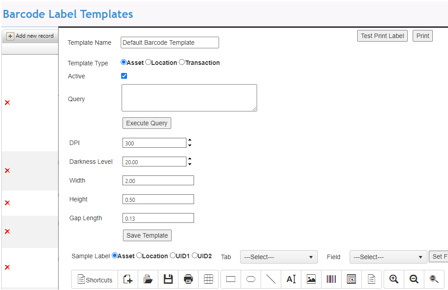The image size is (448, 290).
Task: Insert a barcode element
Action: tap(331, 279)
